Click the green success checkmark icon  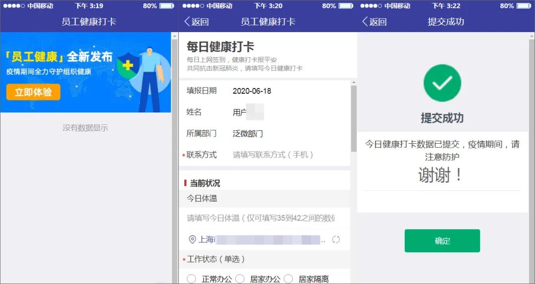pyautogui.click(x=442, y=82)
